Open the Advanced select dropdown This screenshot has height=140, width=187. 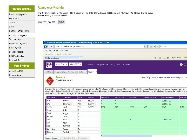tap(52, 138)
